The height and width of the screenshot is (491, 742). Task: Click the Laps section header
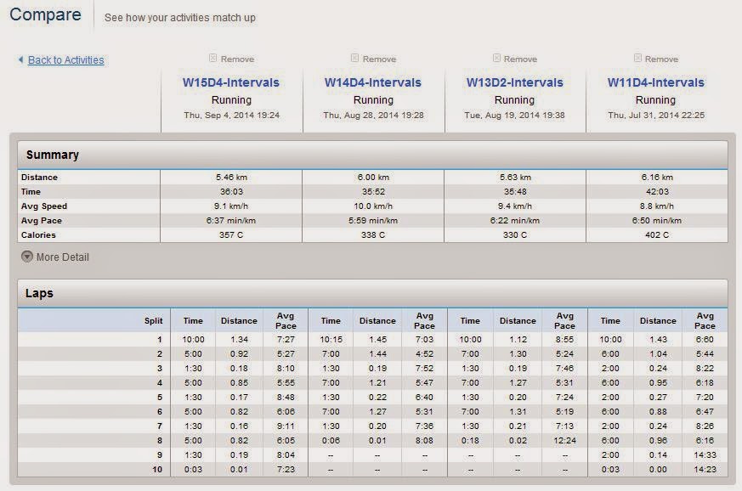tap(372, 293)
